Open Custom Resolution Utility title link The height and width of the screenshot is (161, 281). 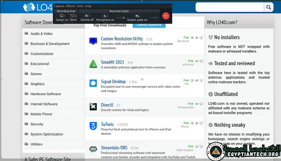click(x=122, y=39)
